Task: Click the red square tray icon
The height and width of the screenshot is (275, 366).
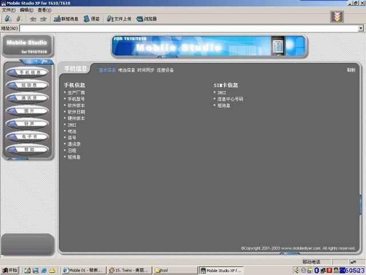Action: (329, 270)
